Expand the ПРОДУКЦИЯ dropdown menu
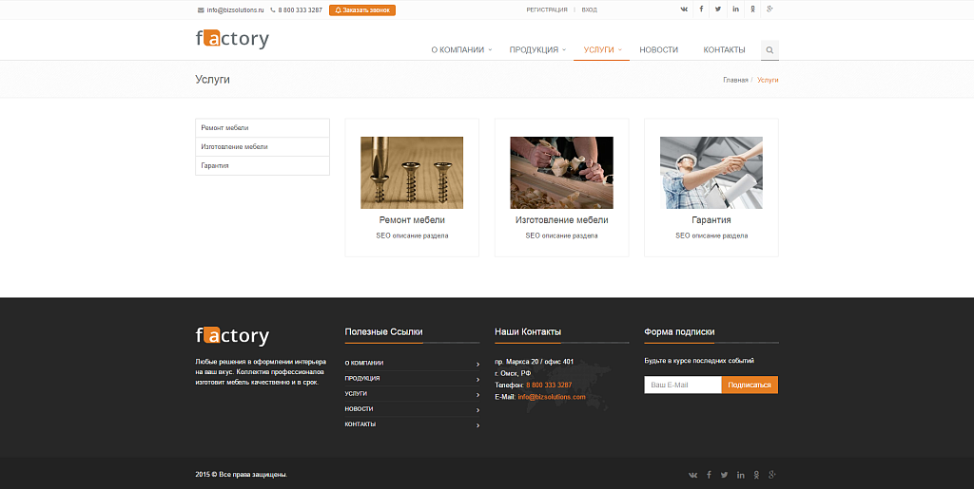The height and width of the screenshot is (489, 974). 537,50
